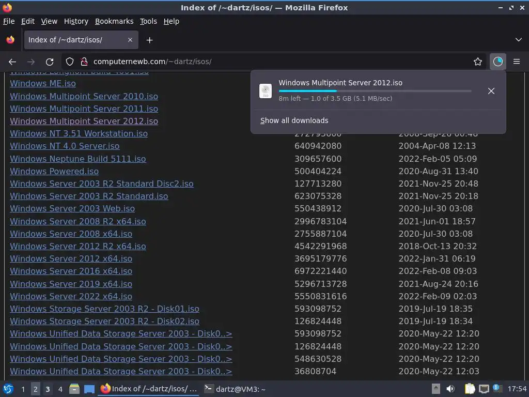Image resolution: width=529 pixels, height=397 pixels.
Task: Click the network monitor tray icon
Action: [484, 389]
